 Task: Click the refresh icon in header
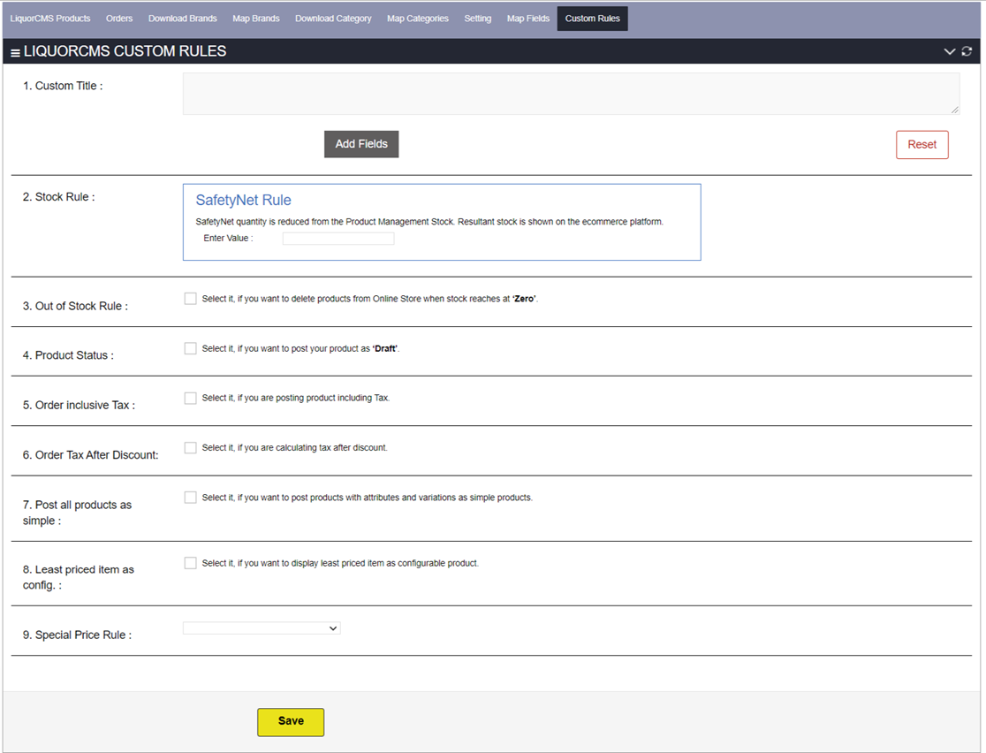pyautogui.click(x=967, y=51)
